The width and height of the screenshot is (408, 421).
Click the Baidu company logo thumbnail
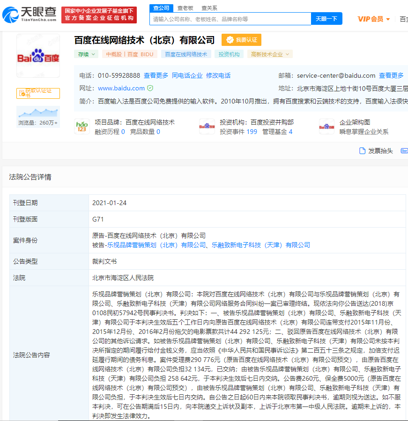point(38,56)
